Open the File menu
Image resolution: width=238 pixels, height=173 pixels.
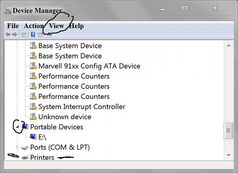[x=13, y=26]
